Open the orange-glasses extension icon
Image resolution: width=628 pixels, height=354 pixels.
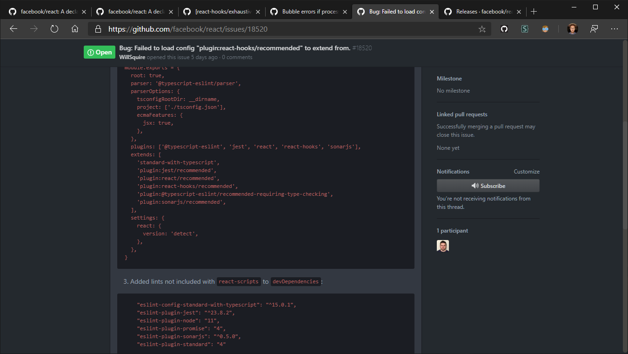[x=545, y=29]
